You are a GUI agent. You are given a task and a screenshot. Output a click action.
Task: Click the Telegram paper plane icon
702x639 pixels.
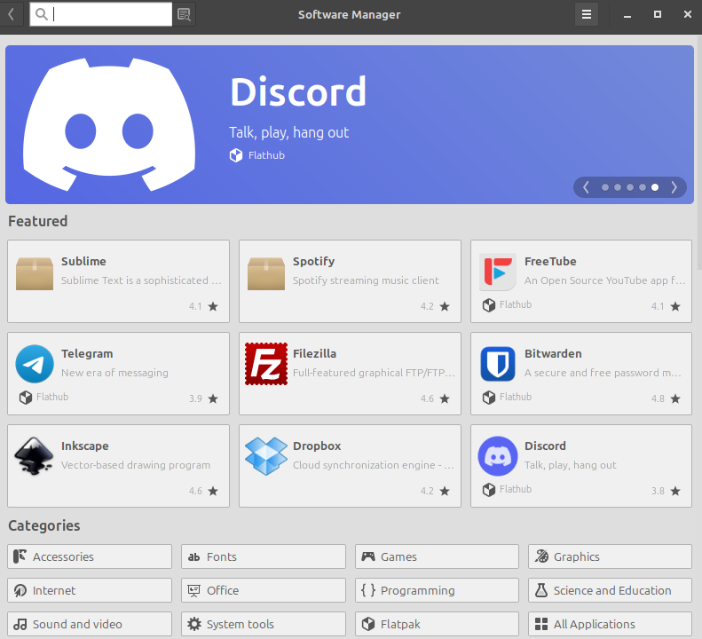[35, 364]
